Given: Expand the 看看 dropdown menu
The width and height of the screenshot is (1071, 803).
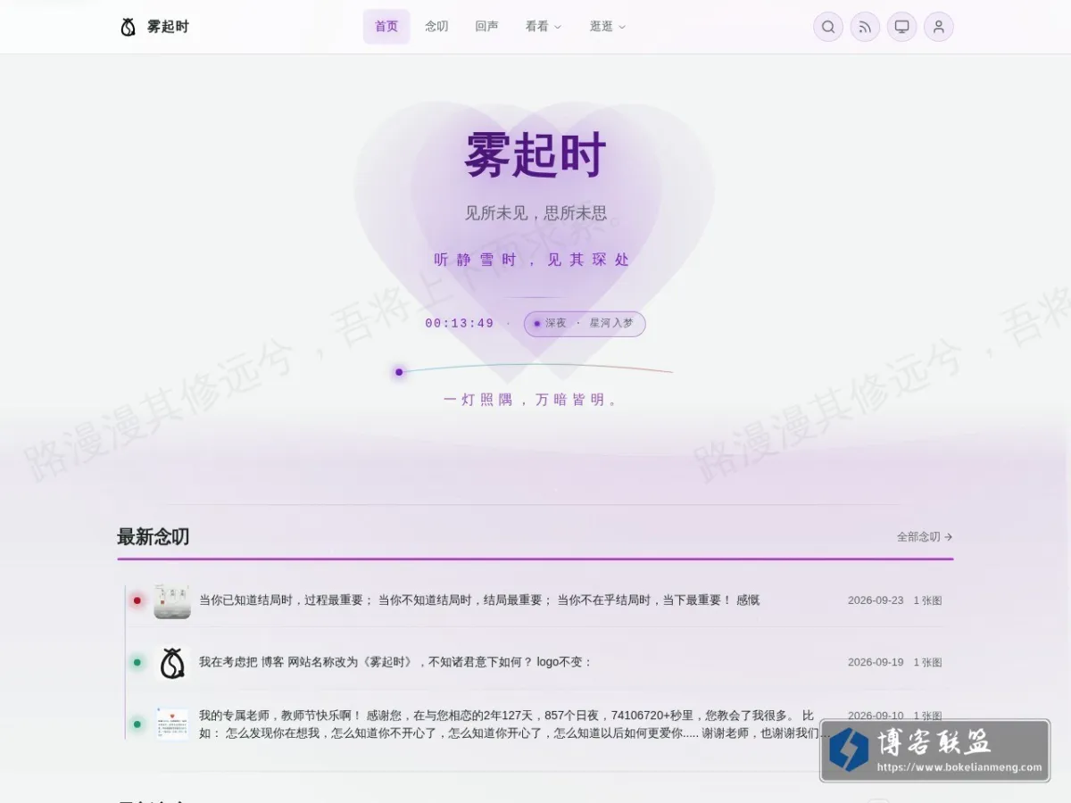Looking at the screenshot, I should tap(543, 27).
